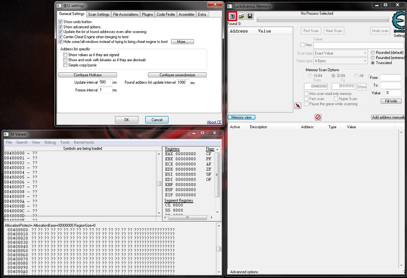The height and width of the screenshot is (278, 407).
Task: Click the EAX 00000000 register
Action: tap(180, 154)
